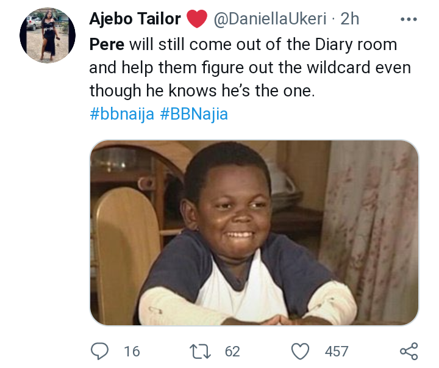Click the reply count 16

pyautogui.click(x=132, y=352)
